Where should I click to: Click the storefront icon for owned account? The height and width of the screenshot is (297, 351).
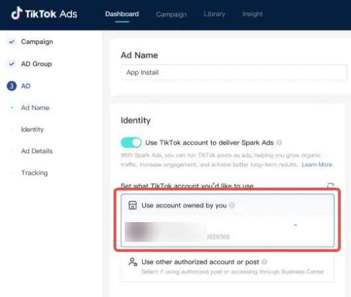tap(132, 205)
